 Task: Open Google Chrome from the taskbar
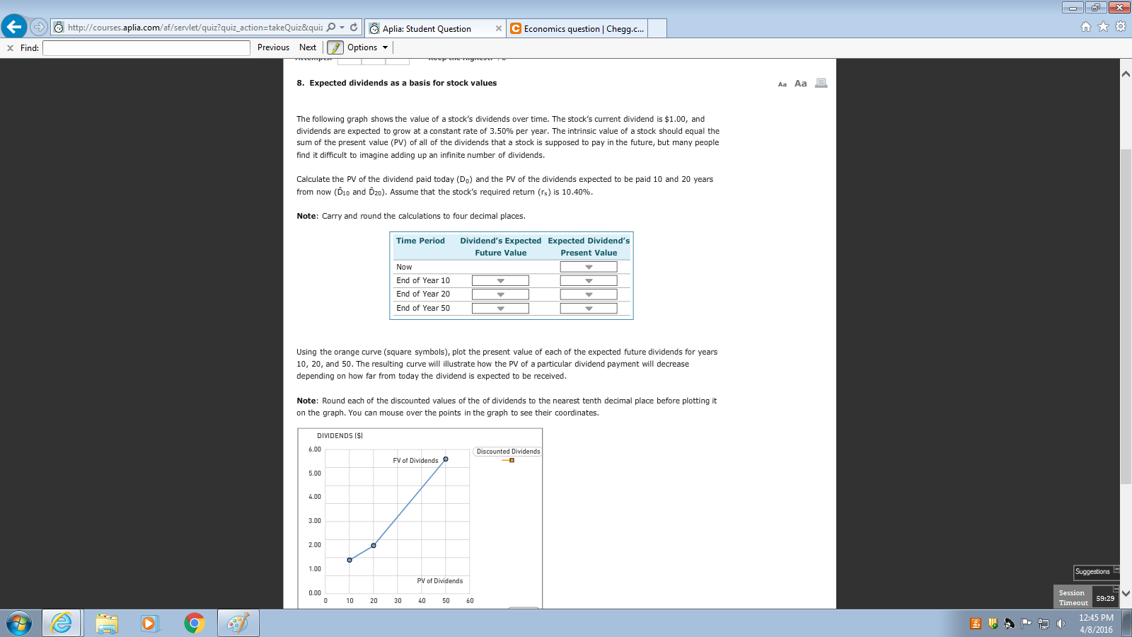pyautogui.click(x=194, y=623)
